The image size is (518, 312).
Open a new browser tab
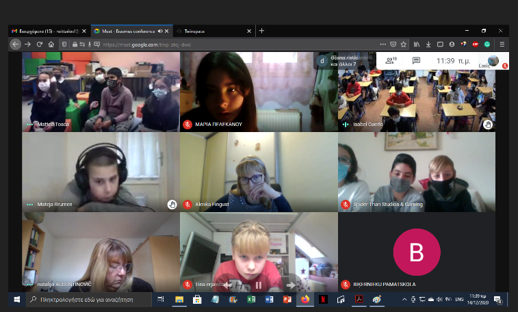tap(261, 31)
